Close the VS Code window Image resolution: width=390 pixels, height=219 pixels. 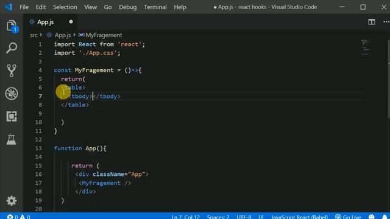tap(384, 7)
